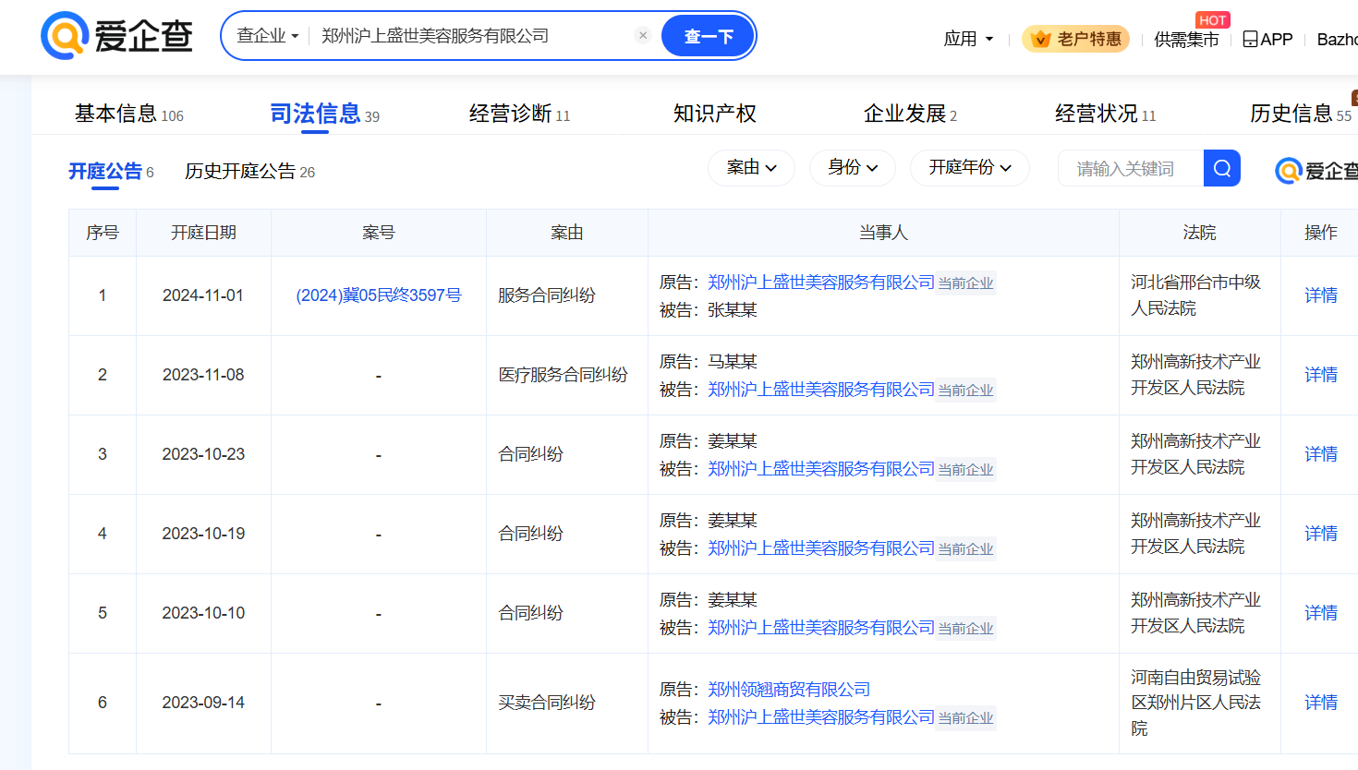Open case number (2024)冀05民终3597号
1358x770 pixels.
(379, 295)
